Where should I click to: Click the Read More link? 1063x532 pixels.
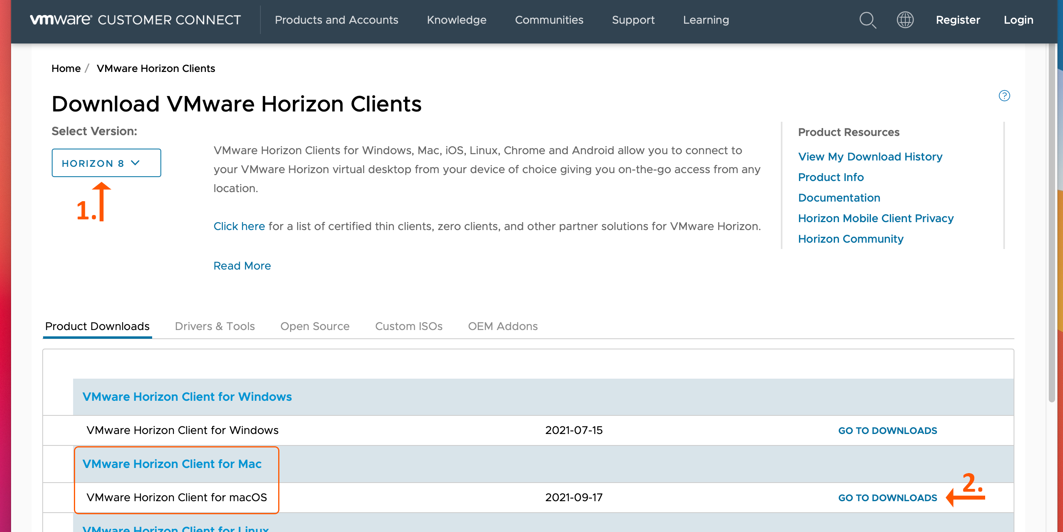242,266
